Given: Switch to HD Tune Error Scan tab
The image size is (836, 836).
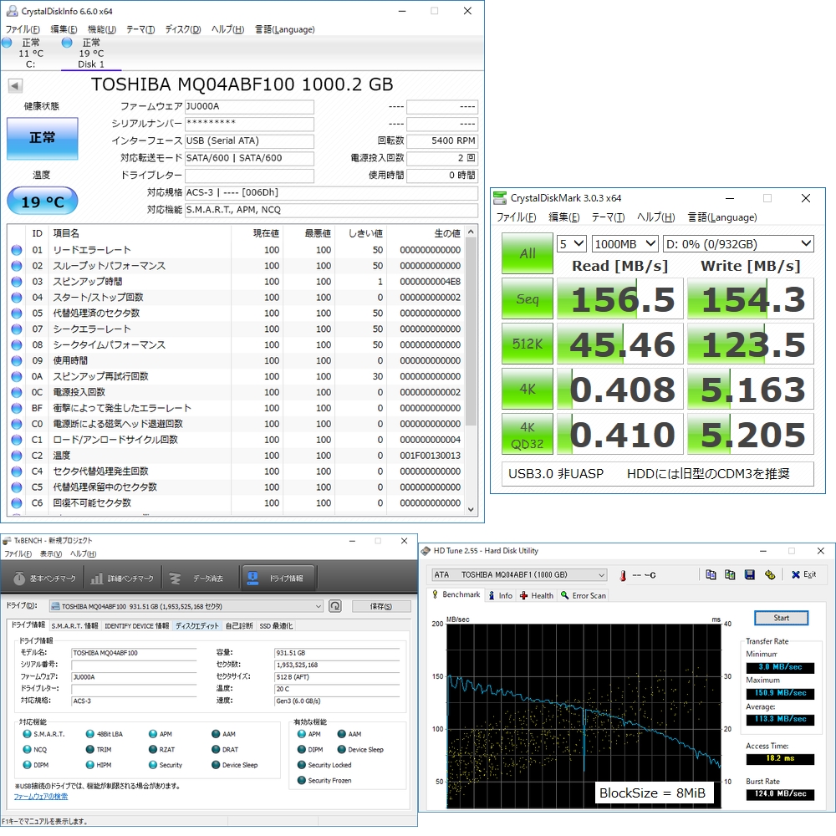Looking at the screenshot, I should [x=584, y=595].
